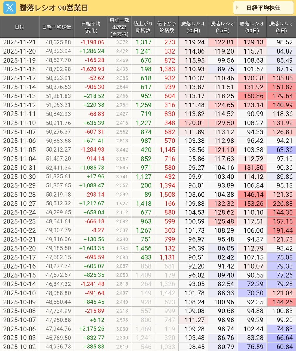Click the 10-day ratio 72.29
This screenshot has width=296, height=351.
(255, 284)
